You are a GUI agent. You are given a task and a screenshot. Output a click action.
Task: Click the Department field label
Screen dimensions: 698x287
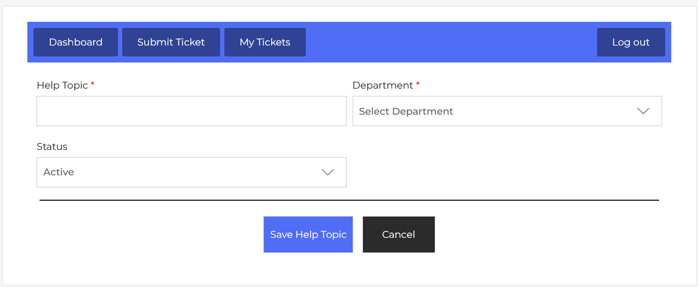click(382, 86)
